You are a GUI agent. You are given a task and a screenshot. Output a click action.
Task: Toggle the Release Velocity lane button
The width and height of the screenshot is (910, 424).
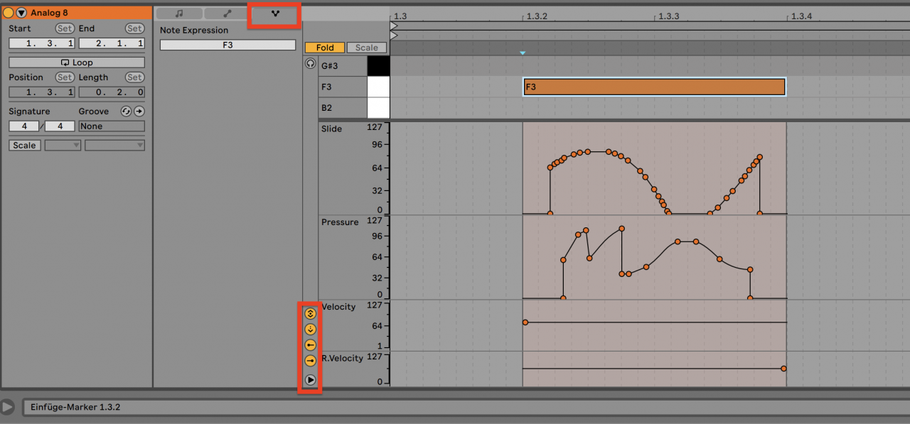click(x=310, y=361)
